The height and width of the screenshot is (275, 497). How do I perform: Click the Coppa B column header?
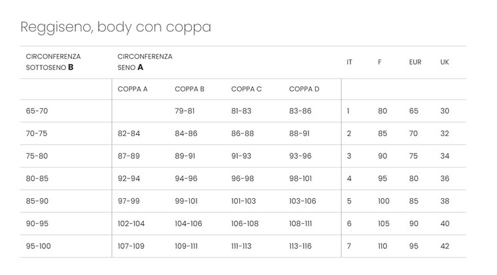189,89
